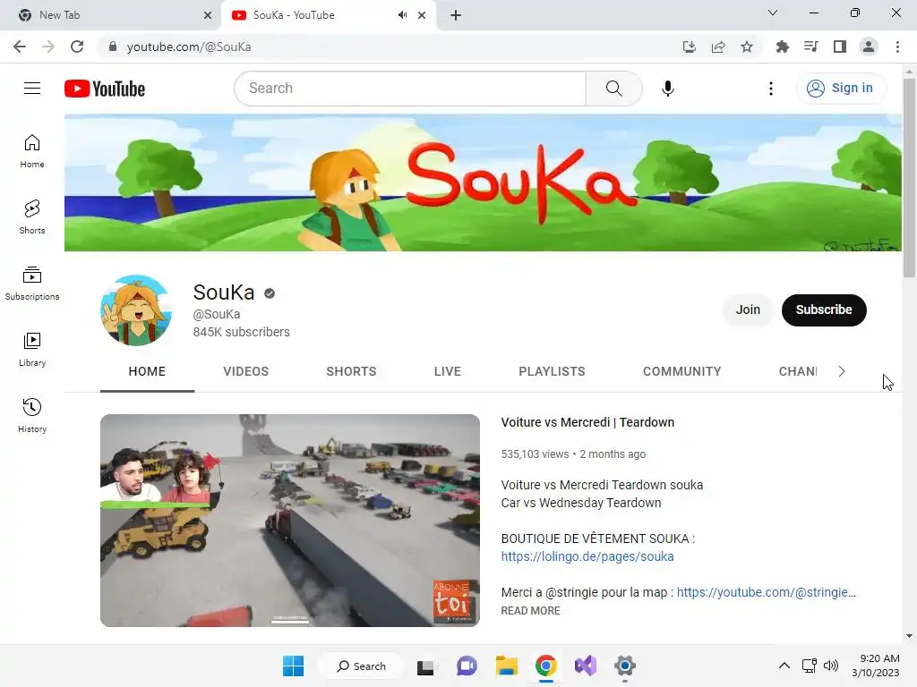Open taskbar Search box

[362, 666]
